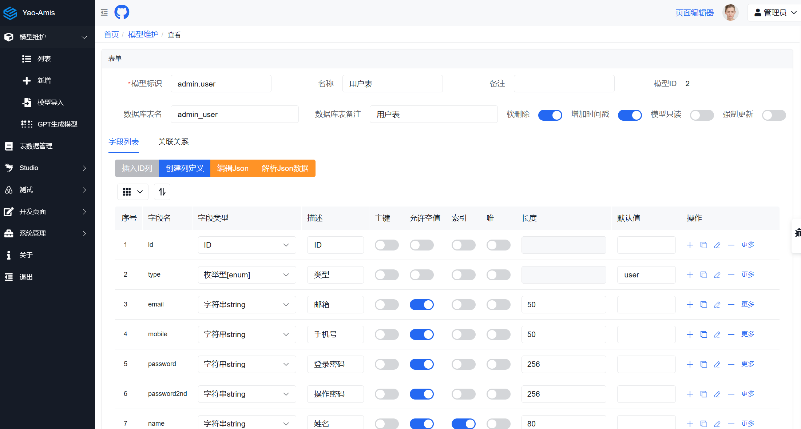Click the user avatar picture
Screen dimensions: 801x429
pos(730,13)
